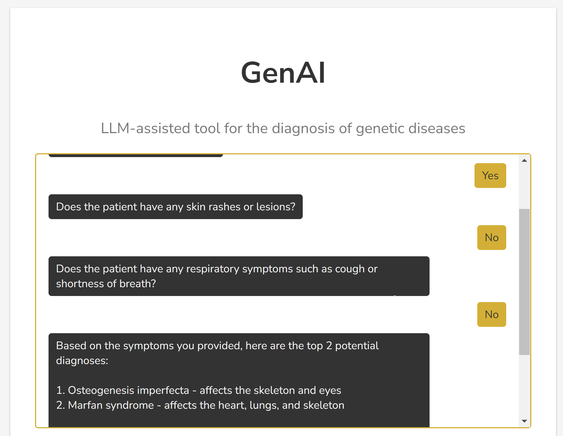Select the skin rashes or lesions question
This screenshot has height=436, width=563.
pyautogui.click(x=175, y=207)
